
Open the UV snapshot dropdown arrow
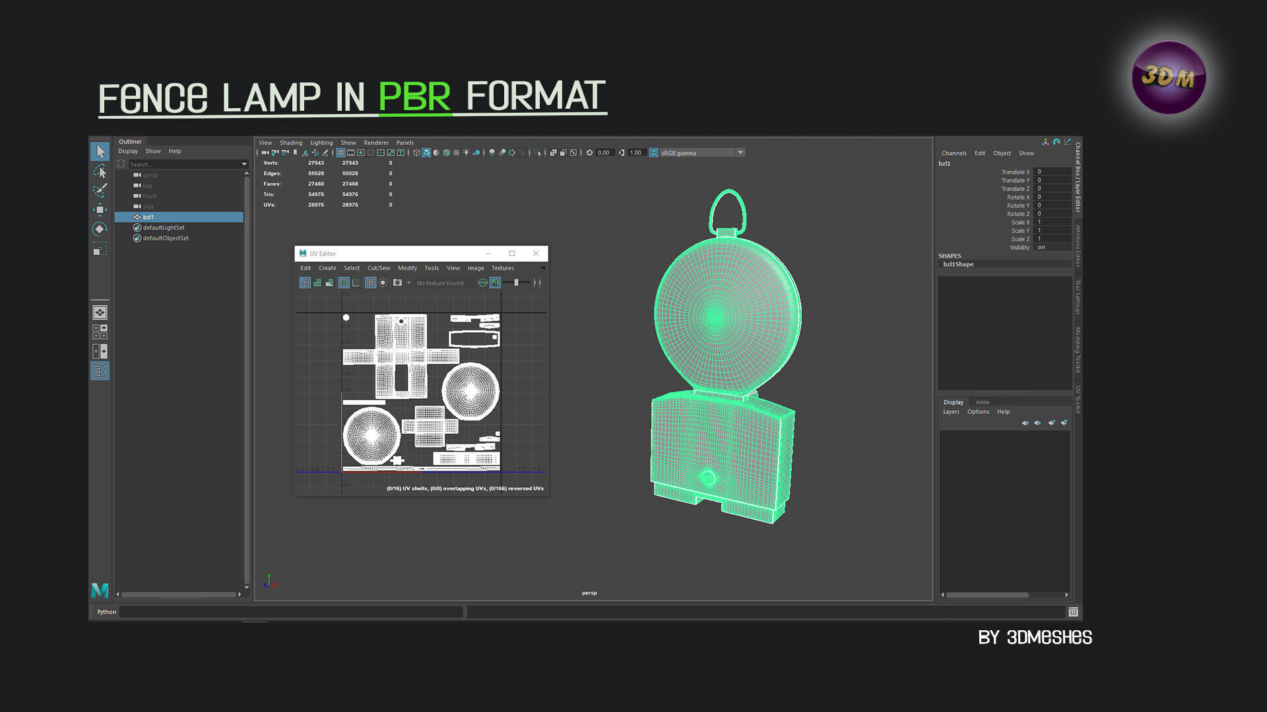coord(408,283)
